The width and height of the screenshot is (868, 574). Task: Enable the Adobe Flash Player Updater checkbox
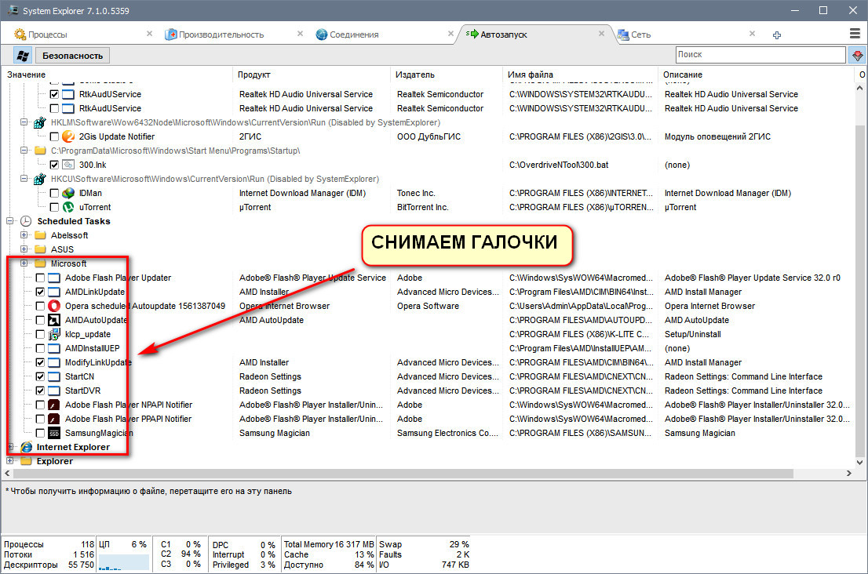coord(40,278)
